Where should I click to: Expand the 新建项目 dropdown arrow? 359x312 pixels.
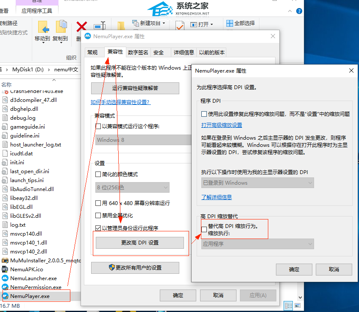[164, 23]
